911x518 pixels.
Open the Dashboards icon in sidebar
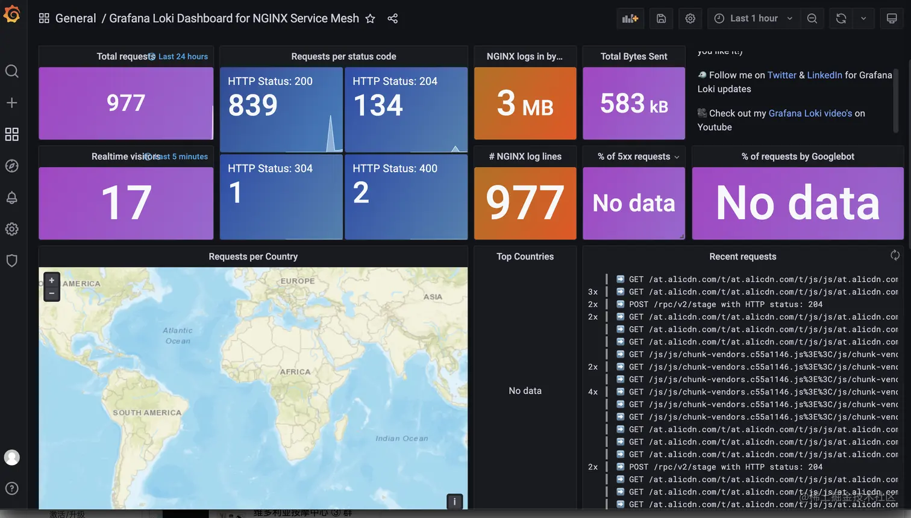(x=12, y=134)
